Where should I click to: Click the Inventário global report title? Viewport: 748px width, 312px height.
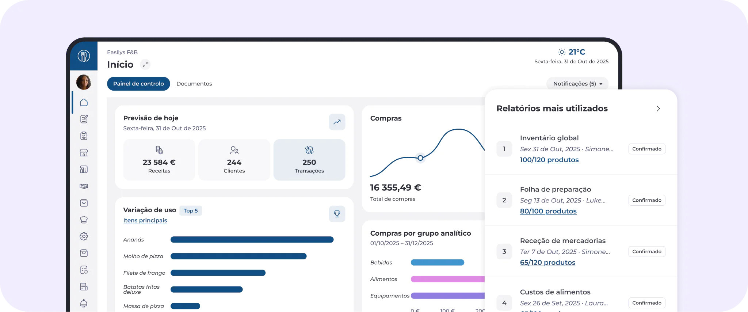pos(549,138)
